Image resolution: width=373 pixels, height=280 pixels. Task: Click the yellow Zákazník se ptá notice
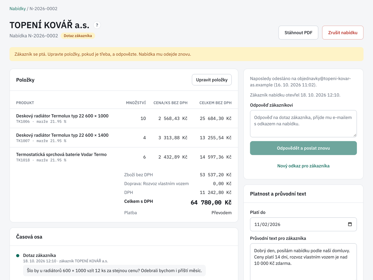click(187, 54)
